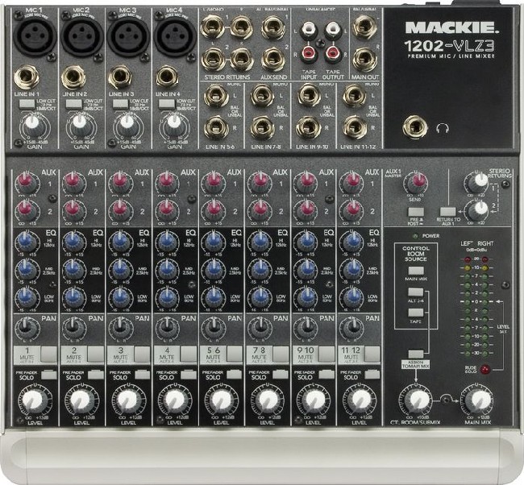Click the POWER indicator LED
The image size is (524, 485).
[x=415, y=236]
